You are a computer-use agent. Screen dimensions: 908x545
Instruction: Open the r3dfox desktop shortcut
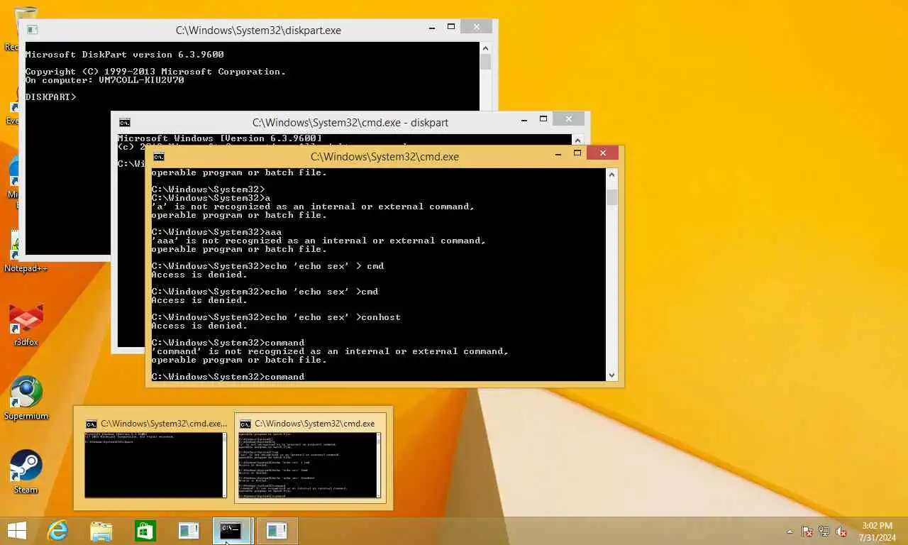[26, 325]
